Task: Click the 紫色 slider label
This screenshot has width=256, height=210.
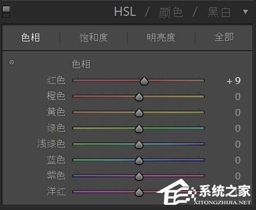Action: pyautogui.click(x=56, y=175)
